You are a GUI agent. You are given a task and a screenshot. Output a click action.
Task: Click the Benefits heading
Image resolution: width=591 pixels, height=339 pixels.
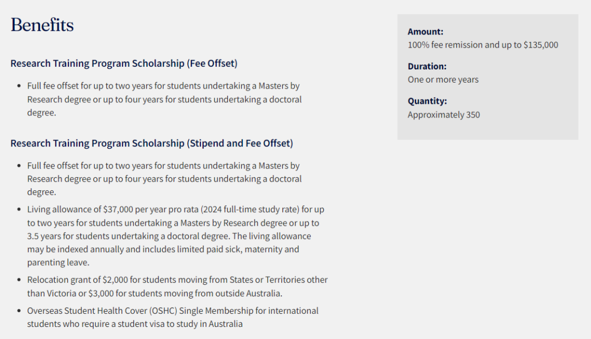pyautogui.click(x=42, y=25)
